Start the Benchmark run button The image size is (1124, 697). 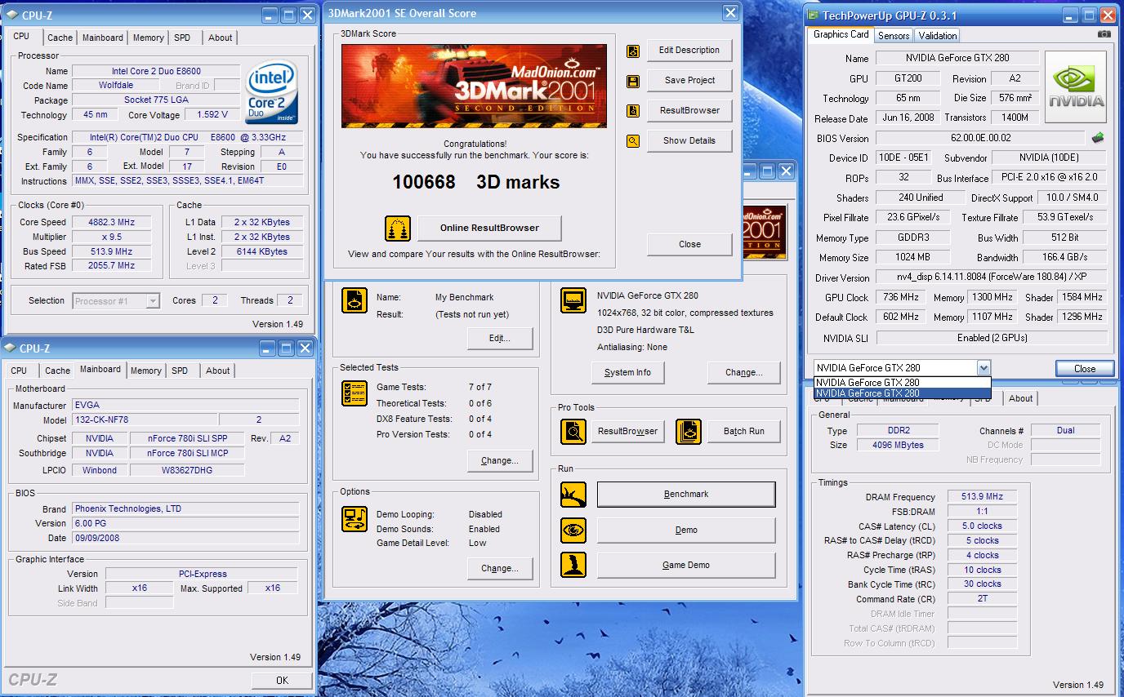tap(686, 495)
